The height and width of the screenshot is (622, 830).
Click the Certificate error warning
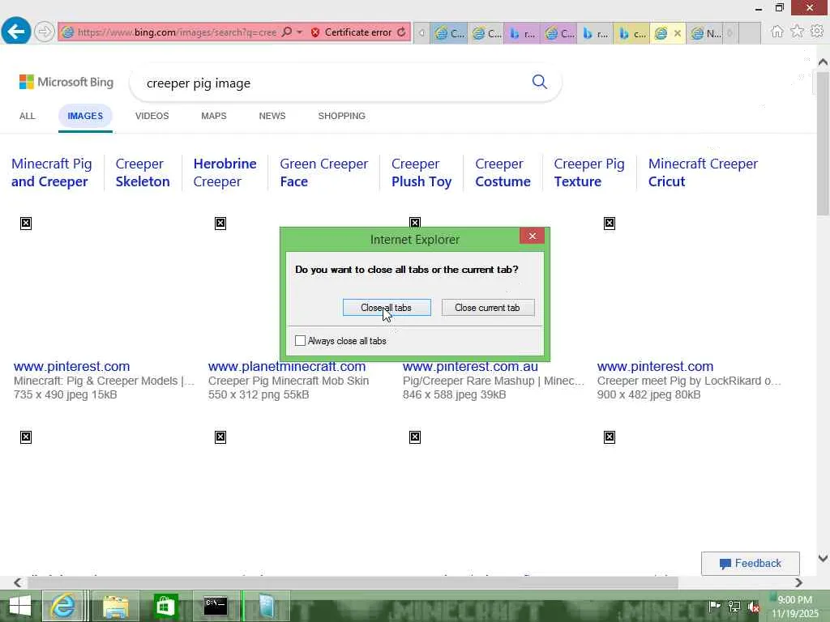352,32
